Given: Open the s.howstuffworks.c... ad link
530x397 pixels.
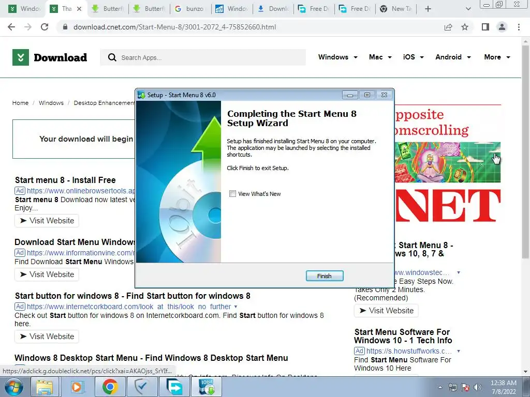Looking at the screenshot, I should point(409,351).
